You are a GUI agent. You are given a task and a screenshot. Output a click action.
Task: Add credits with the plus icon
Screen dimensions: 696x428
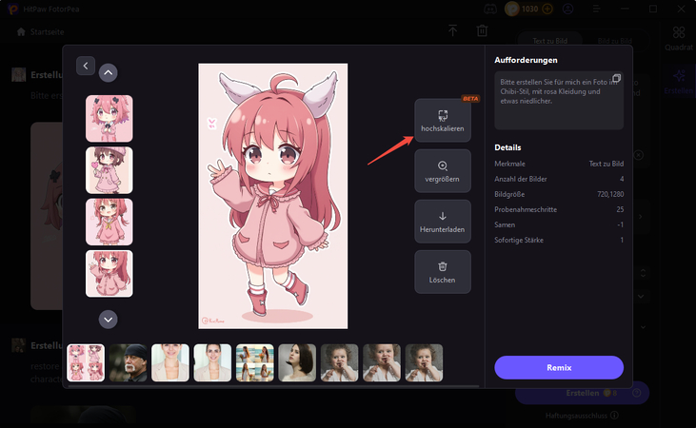(x=547, y=9)
